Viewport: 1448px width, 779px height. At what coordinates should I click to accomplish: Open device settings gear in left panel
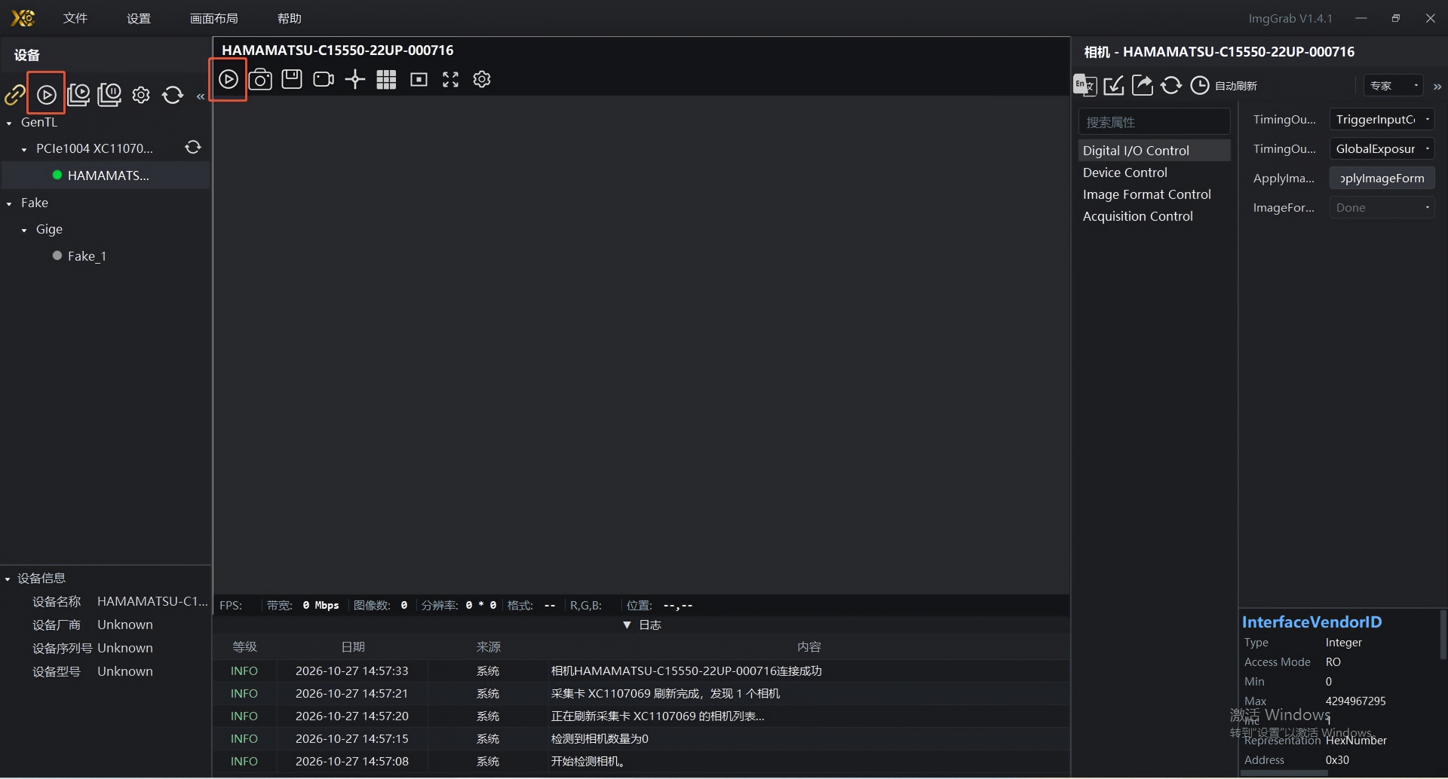(141, 95)
